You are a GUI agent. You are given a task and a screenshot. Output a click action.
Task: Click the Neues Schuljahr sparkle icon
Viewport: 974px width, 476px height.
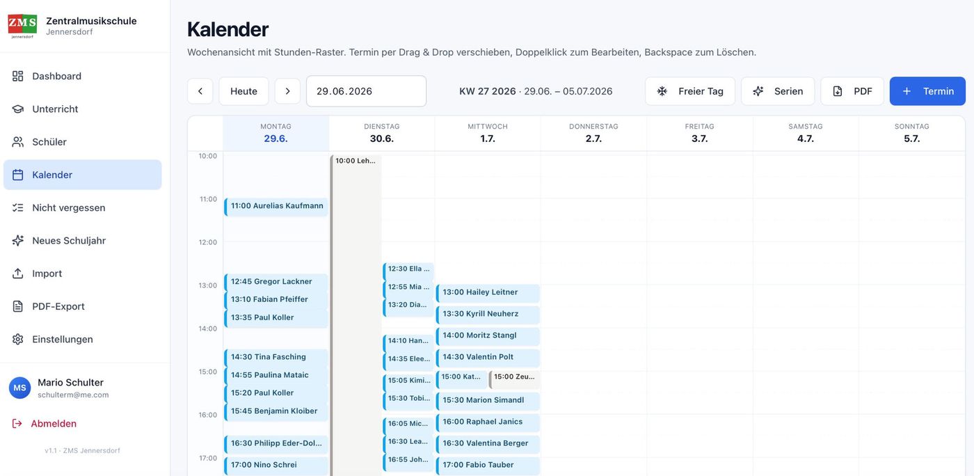[x=18, y=240]
